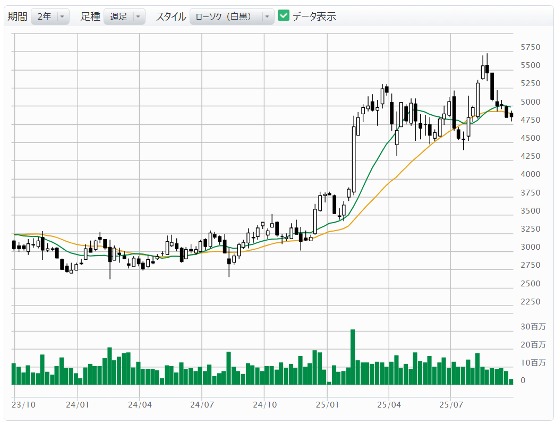
Task: Open the 期間 dropdown showing 2年
Action: click(x=50, y=16)
